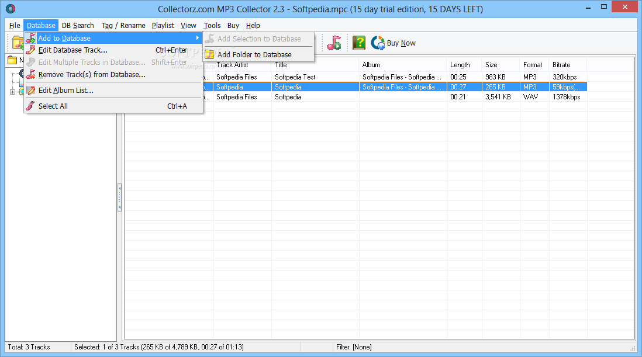Open Add to Database submenu
Image resolution: width=642 pixels, height=357 pixels.
click(114, 38)
